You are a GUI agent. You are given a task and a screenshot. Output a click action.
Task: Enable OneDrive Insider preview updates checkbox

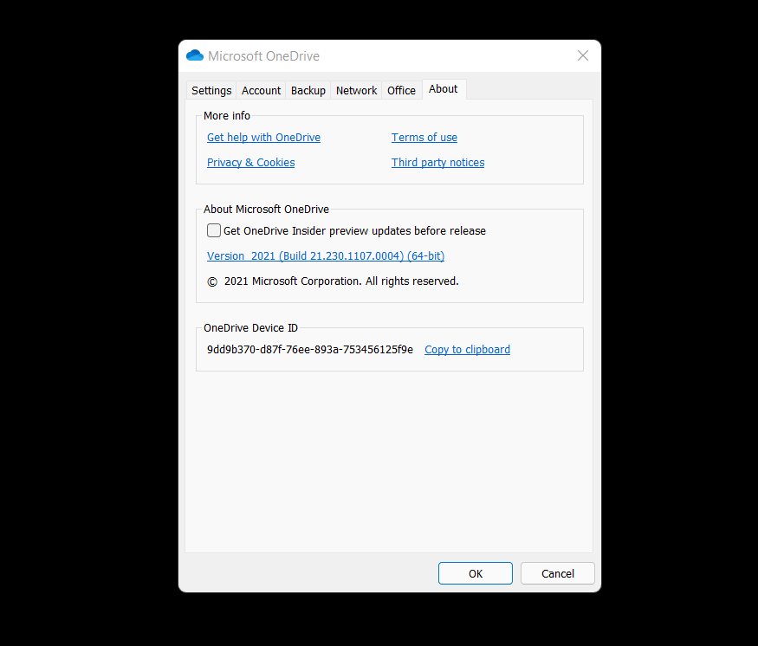(x=214, y=230)
